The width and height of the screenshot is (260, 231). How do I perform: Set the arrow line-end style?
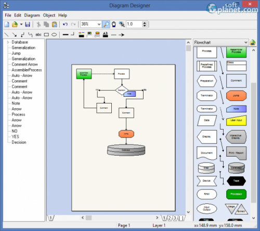(122, 35)
